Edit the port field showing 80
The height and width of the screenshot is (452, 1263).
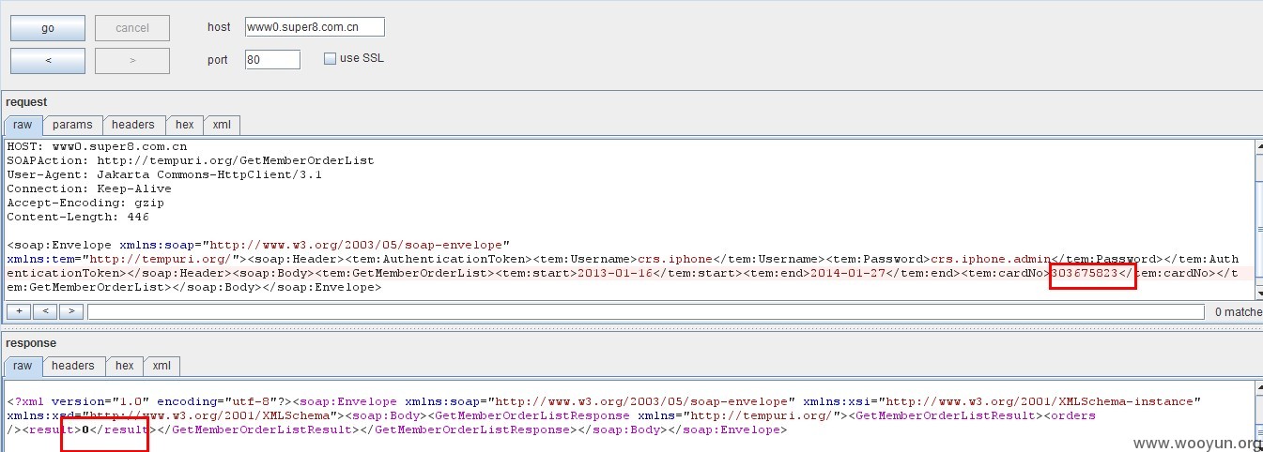tap(272, 59)
